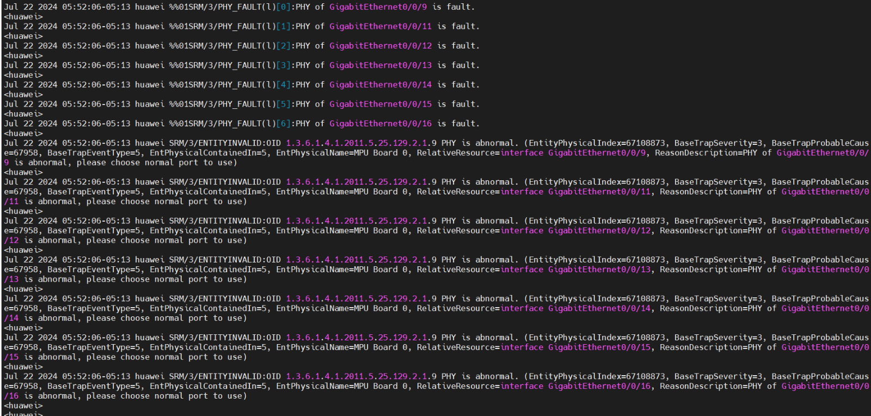Viewport: 871px width, 416px height.
Task: Click GigabitEthernet0/0/16 in the 'is fault.' line
Action: click(x=381, y=124)
